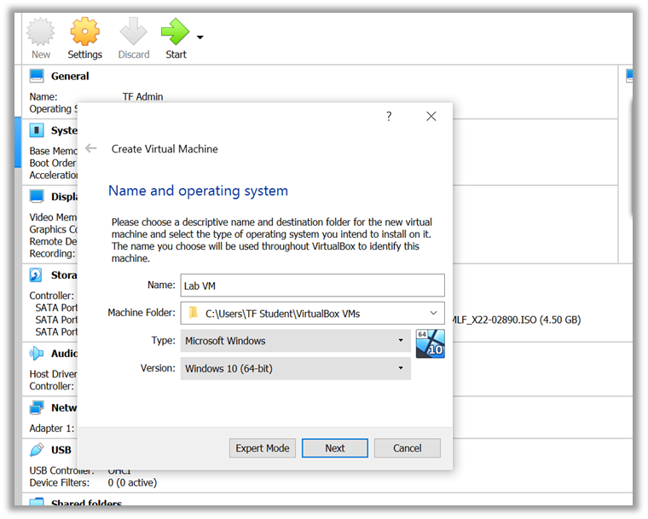Go back with the dialog's left arrow
The height and width of the screenshot is (519, 648).
tap(90, 148)
